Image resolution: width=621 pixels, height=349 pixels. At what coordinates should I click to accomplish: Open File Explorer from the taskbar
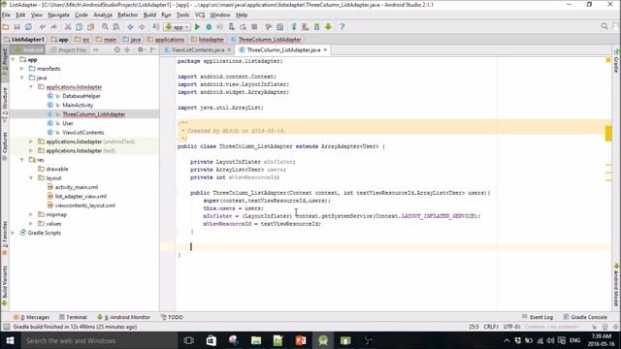tap(256, 340)
